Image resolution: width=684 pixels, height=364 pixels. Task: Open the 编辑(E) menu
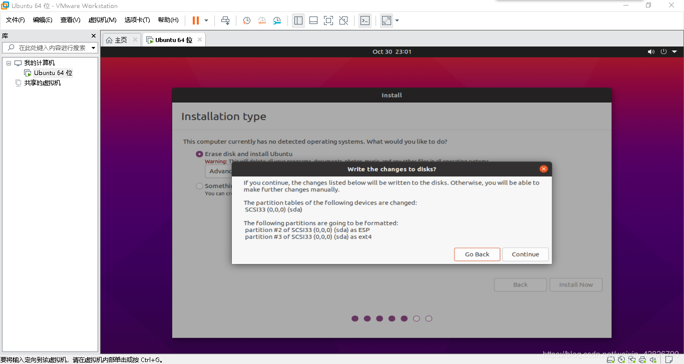coord(43,20)
